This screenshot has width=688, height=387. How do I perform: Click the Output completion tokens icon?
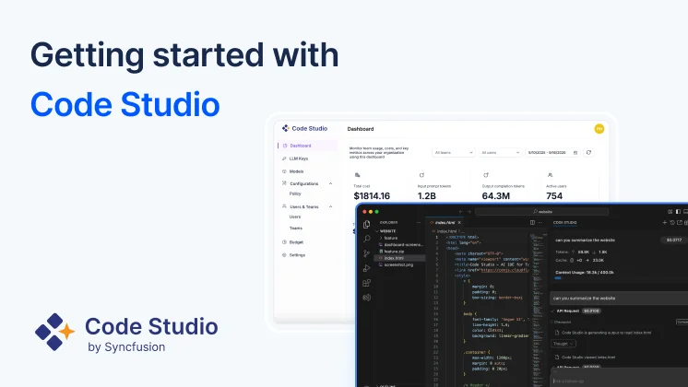point(486,175)
